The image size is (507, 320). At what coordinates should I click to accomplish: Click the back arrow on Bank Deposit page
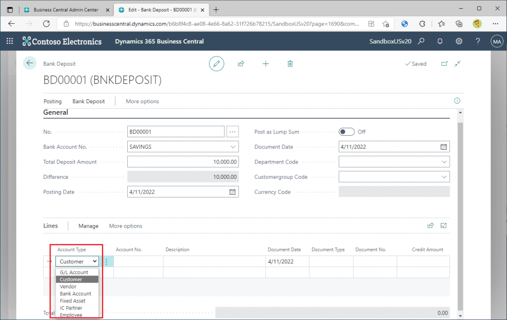pyautogui.click(x=30, y=63)
